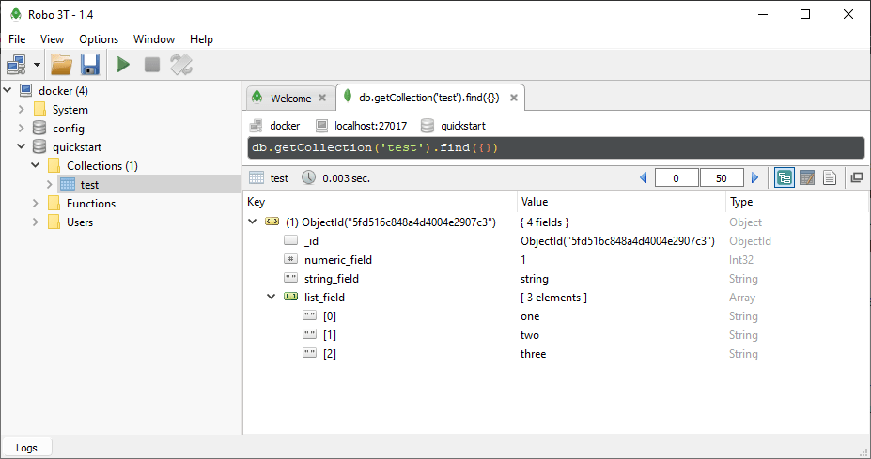871x459 pixels.
Task: Expand the test collection node
Action: (50, 184)
